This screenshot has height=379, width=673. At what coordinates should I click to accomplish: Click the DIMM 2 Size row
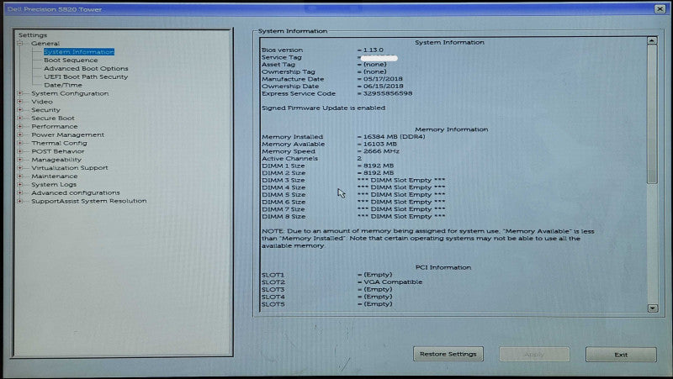327,173
